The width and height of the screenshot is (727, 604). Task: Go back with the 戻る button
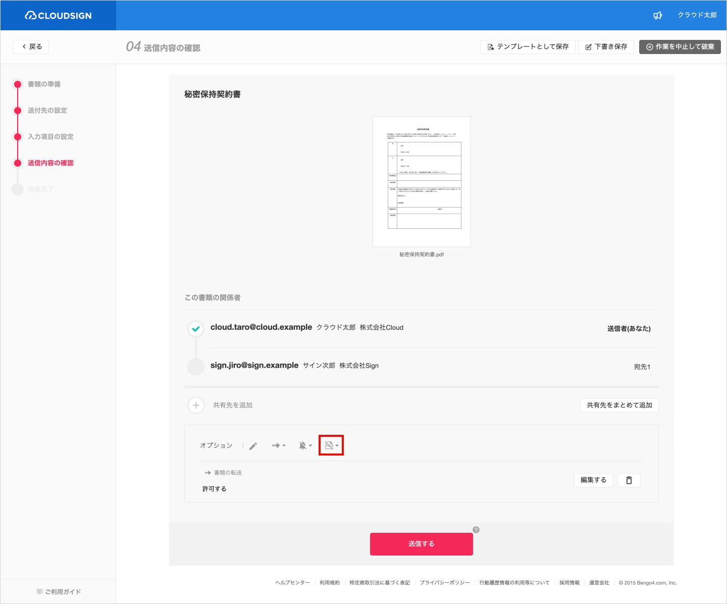(x=31, y=46)
